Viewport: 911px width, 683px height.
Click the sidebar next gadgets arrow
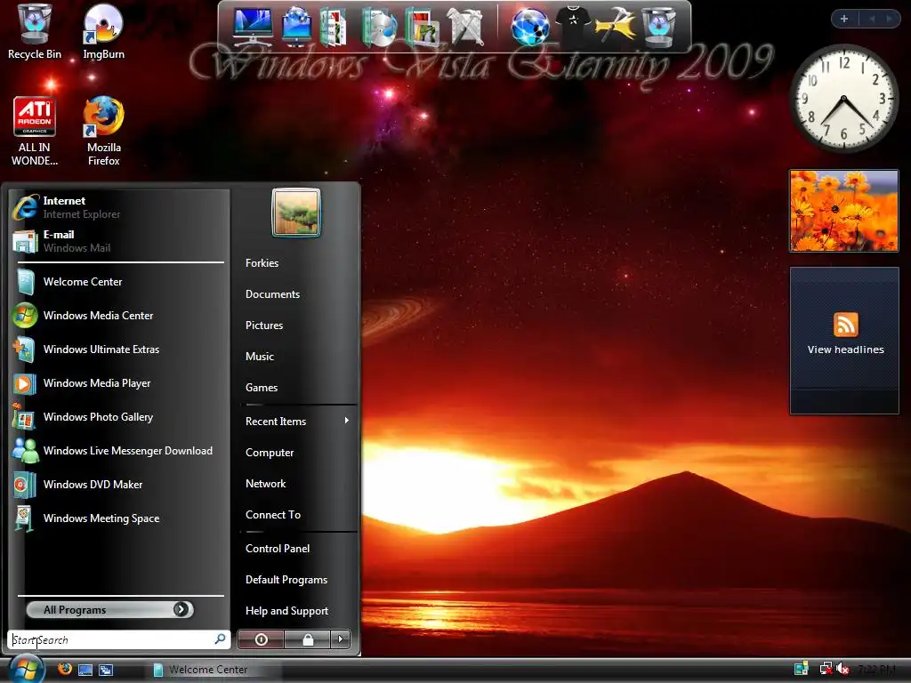[889, 19]
